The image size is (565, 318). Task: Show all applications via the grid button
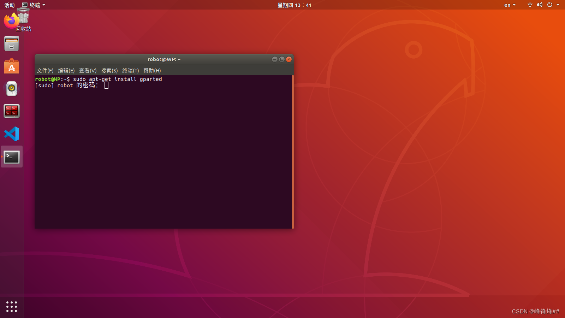click(x=12, y=307)
